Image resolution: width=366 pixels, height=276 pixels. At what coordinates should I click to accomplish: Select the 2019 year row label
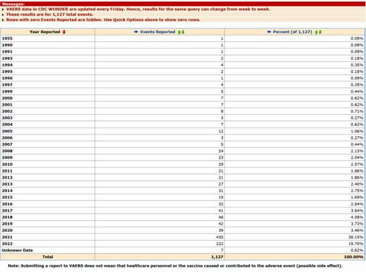click(x=7, y=224)
